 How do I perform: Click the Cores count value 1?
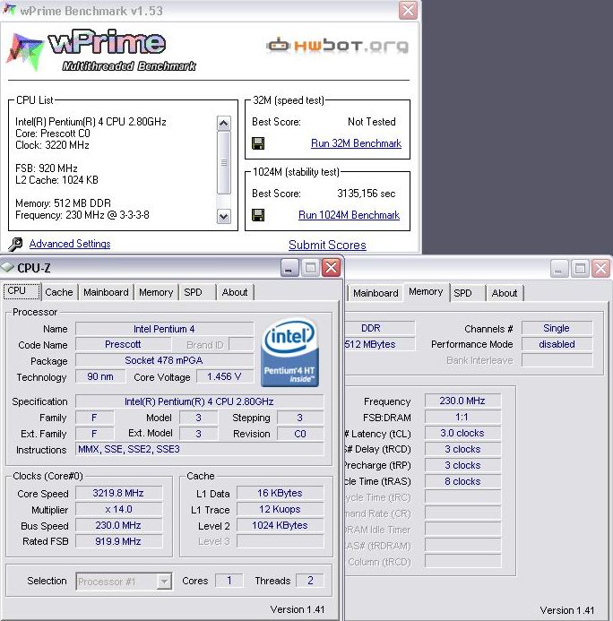[x=229, y=581]
